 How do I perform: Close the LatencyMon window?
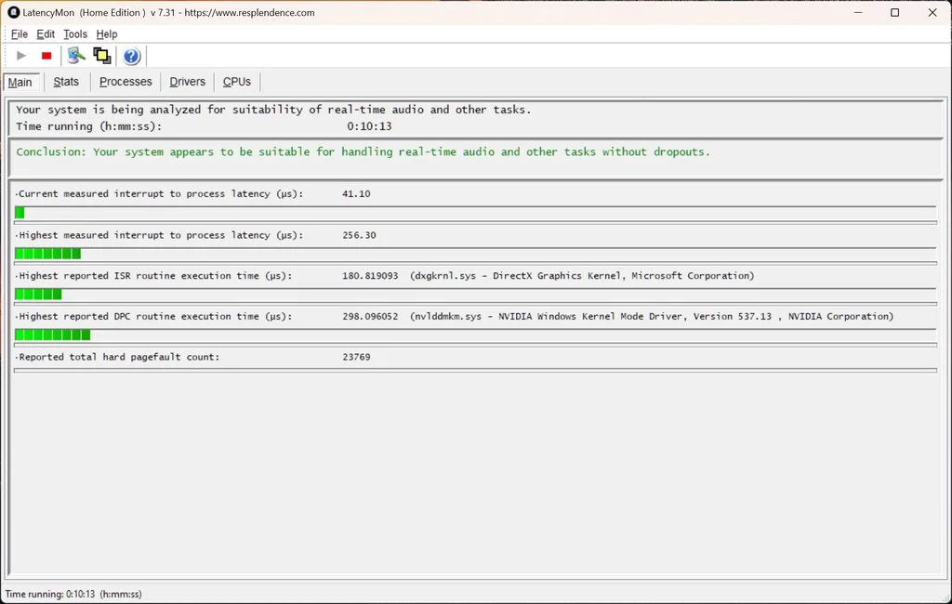(932, 12)
